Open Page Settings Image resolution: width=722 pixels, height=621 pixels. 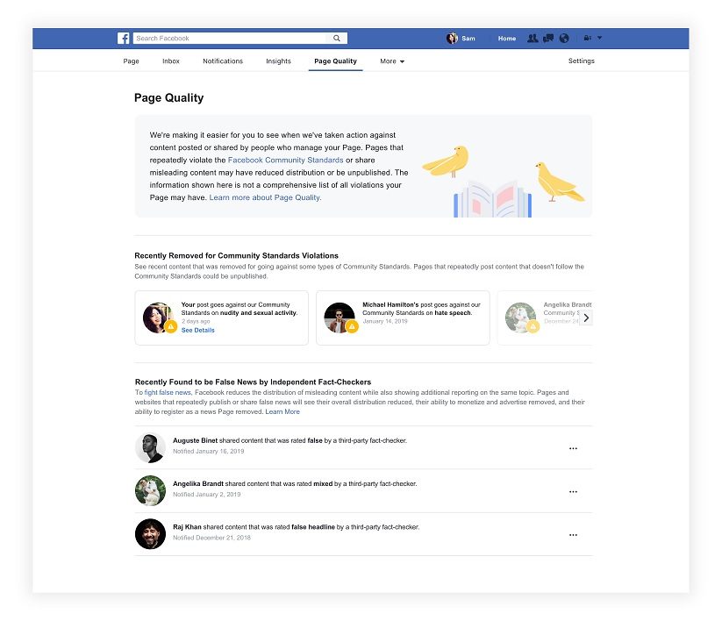point(581,61)
